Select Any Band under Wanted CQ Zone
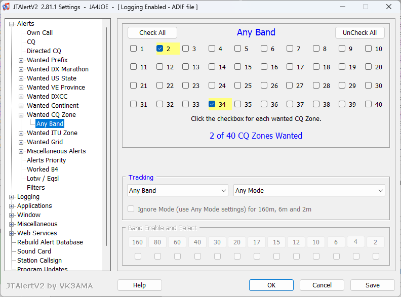 (50, 123)
